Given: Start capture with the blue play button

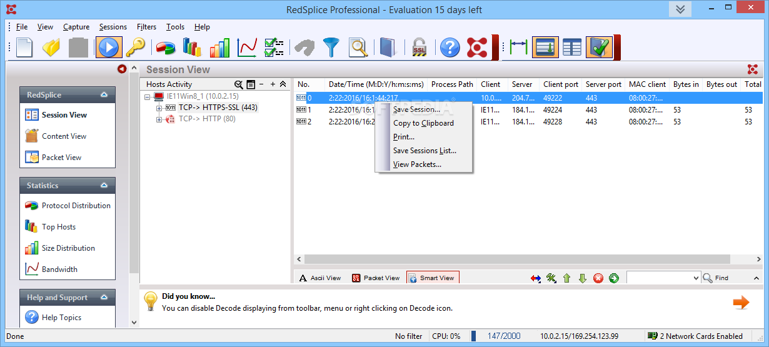Looking at the screenshot, I should click(109, 48).
